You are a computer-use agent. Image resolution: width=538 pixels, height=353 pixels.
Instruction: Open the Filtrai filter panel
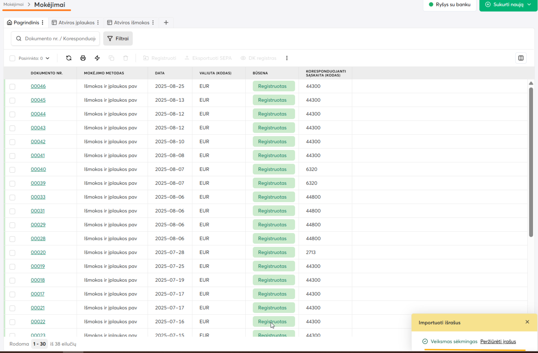(118, 38)
